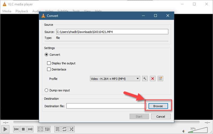Click the Destination file input field
This screenshot has height=134, width=213.
pos(106,106)
